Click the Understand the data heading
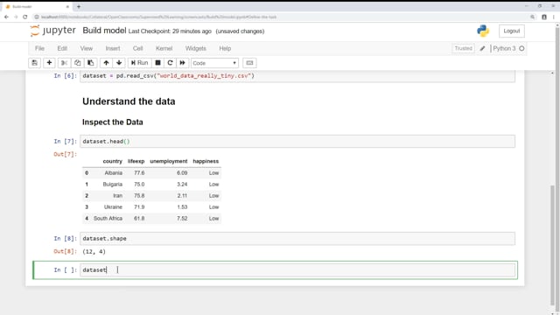Image resolution: width=560 pixels, height=315 pixels. (x=129, y=101)
